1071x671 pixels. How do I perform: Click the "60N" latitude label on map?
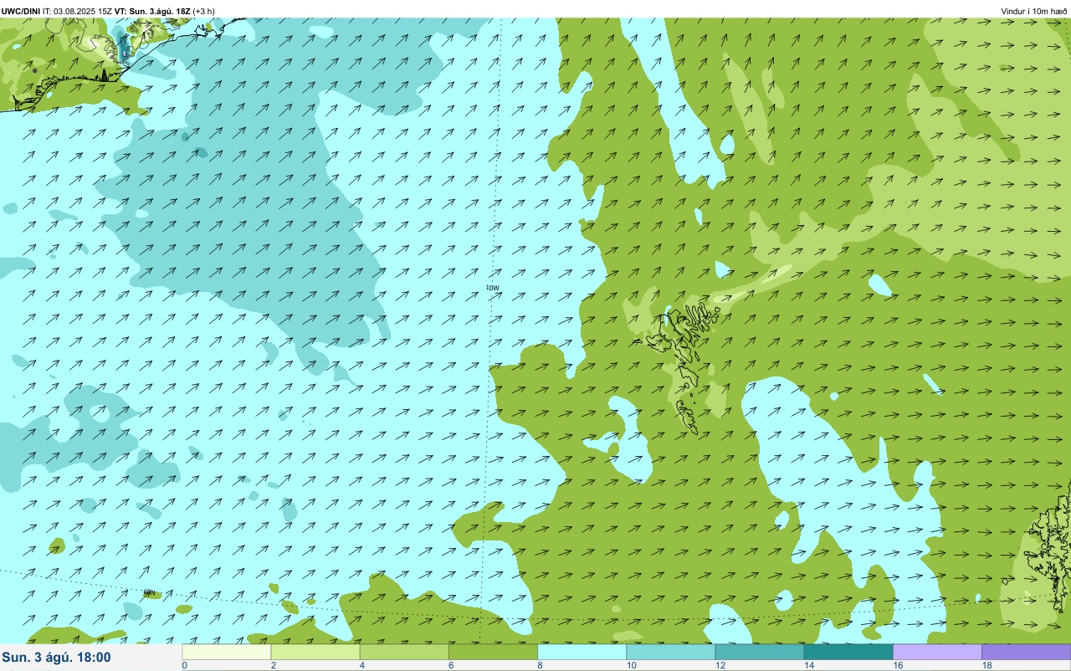point(150,593)
